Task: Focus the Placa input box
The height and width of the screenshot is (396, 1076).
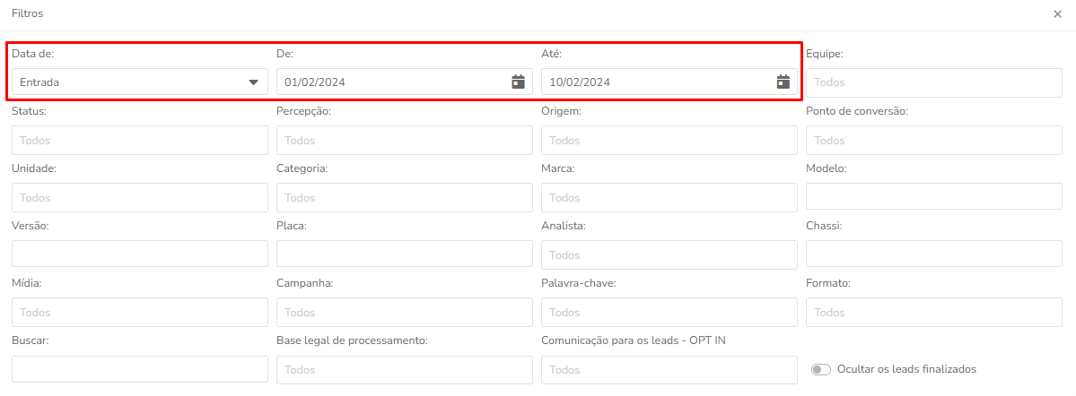Action: [x=405, y=254]
